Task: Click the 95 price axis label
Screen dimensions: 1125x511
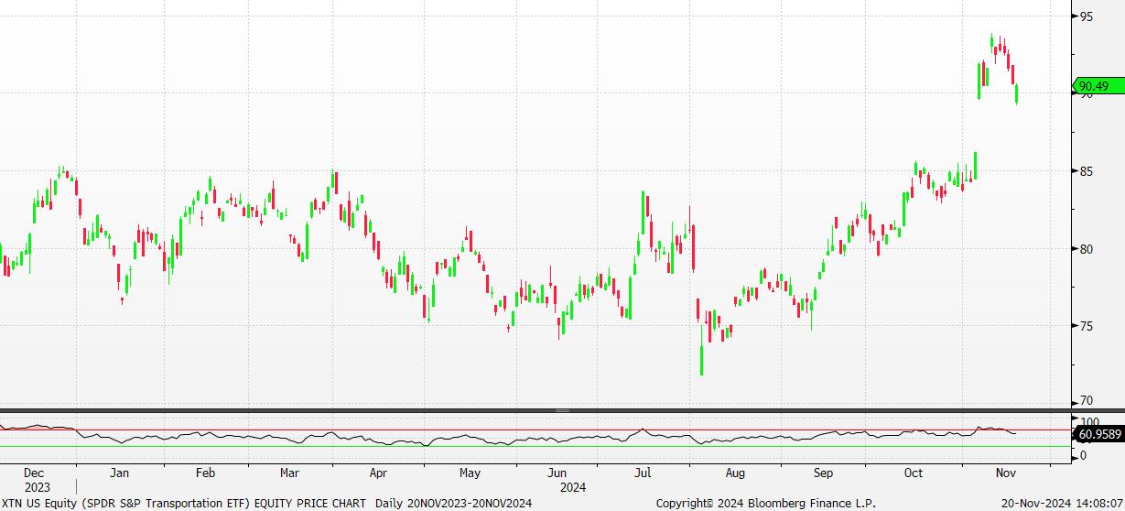Action: [x=1087, y=16]
